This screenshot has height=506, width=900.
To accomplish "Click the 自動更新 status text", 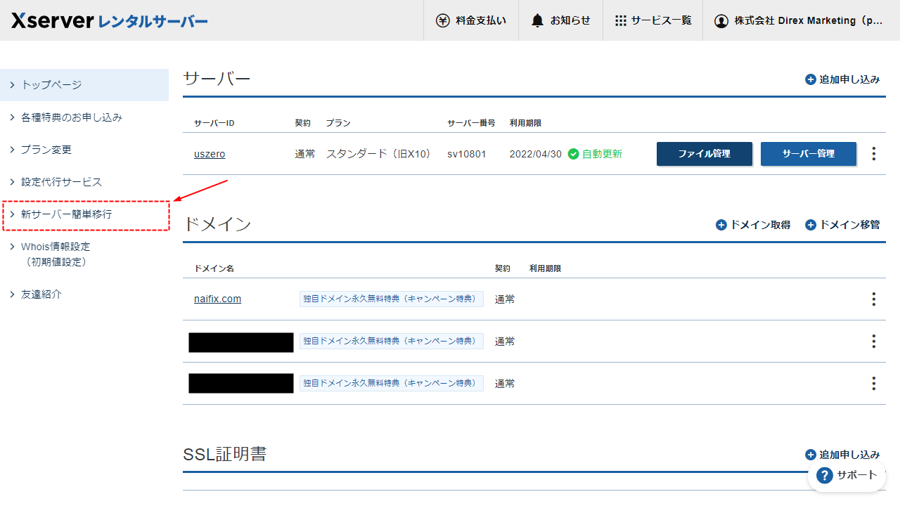I will coord(602,154).
